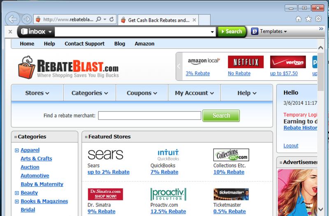Open Favorites star icon
The image size is (329, 216).
pos(308,19)
